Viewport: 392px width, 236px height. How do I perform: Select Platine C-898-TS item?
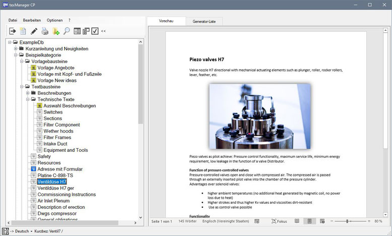pos(55,175)
